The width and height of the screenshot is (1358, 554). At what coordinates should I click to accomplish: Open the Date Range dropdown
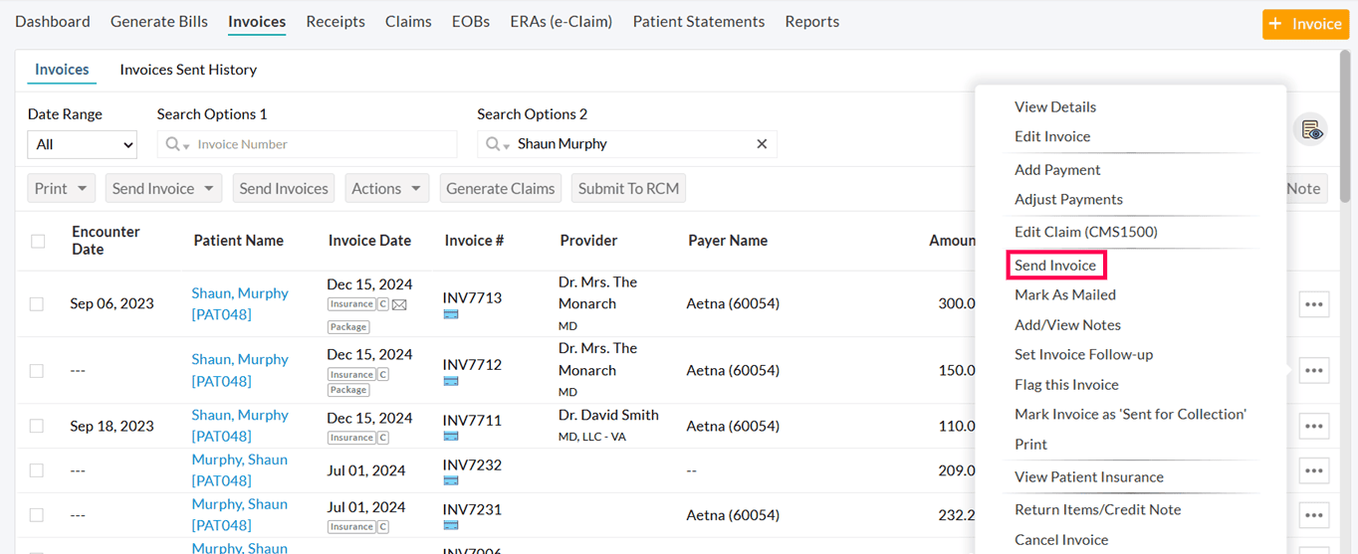click(82, 144)
